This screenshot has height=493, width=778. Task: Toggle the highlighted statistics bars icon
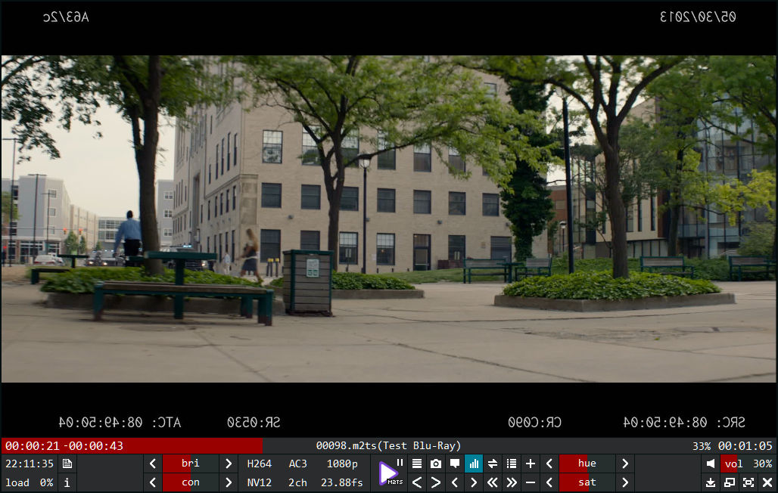tap(474, 464)
